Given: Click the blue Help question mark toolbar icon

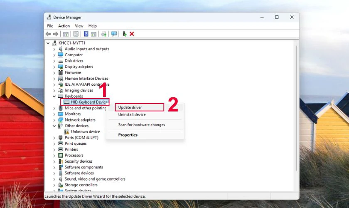Looking at the screenshot, I should point(86,34).
